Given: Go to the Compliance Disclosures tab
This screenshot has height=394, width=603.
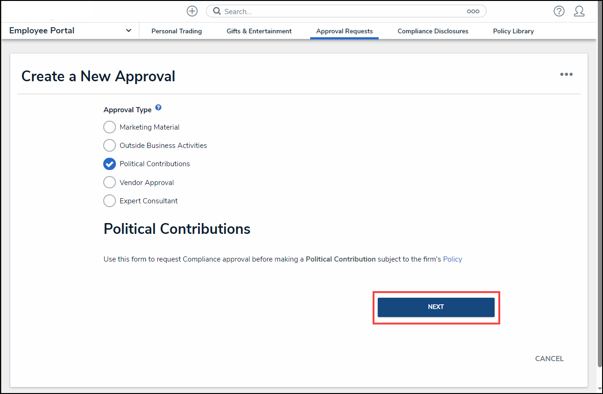Looking at the screenshot, I should [x=433, y=31].
